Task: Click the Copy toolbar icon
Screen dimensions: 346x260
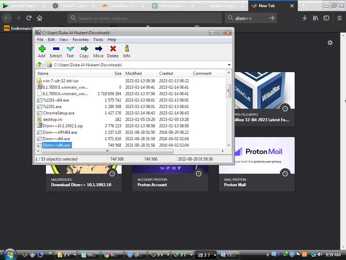Action: coord(84,51)
